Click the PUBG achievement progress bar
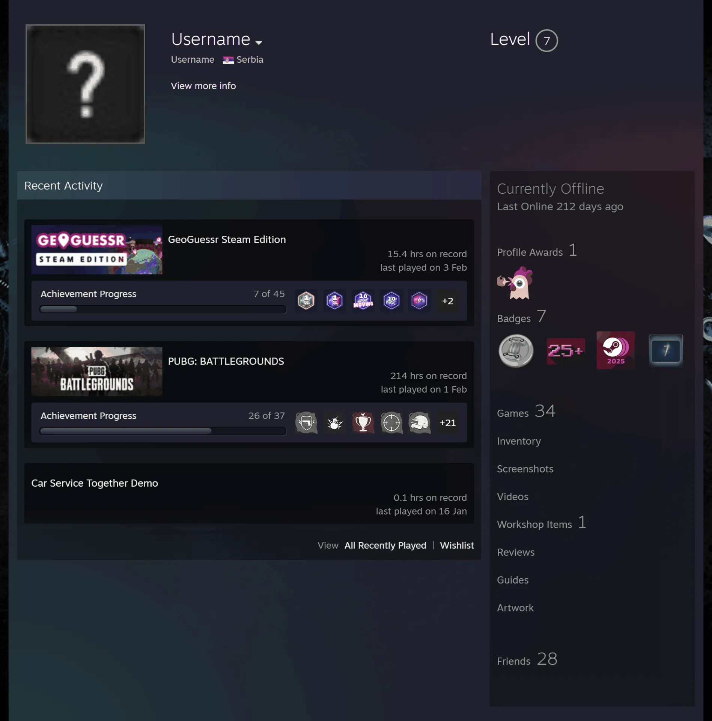This screenshot has width=712, height=721. point(163,431)
